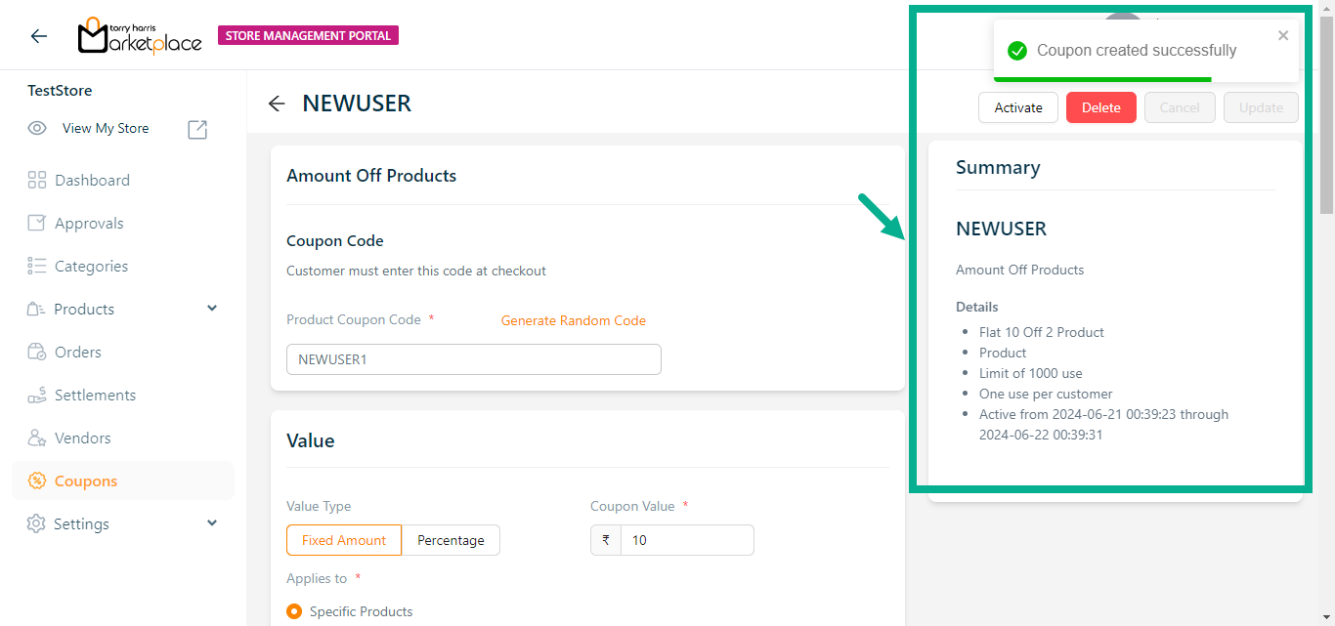Go back using arrow beside NEWUSER title
Image resolution: width=1335 pixels, height=626 pixels.
pyautogui.click(x=277, y=104)
